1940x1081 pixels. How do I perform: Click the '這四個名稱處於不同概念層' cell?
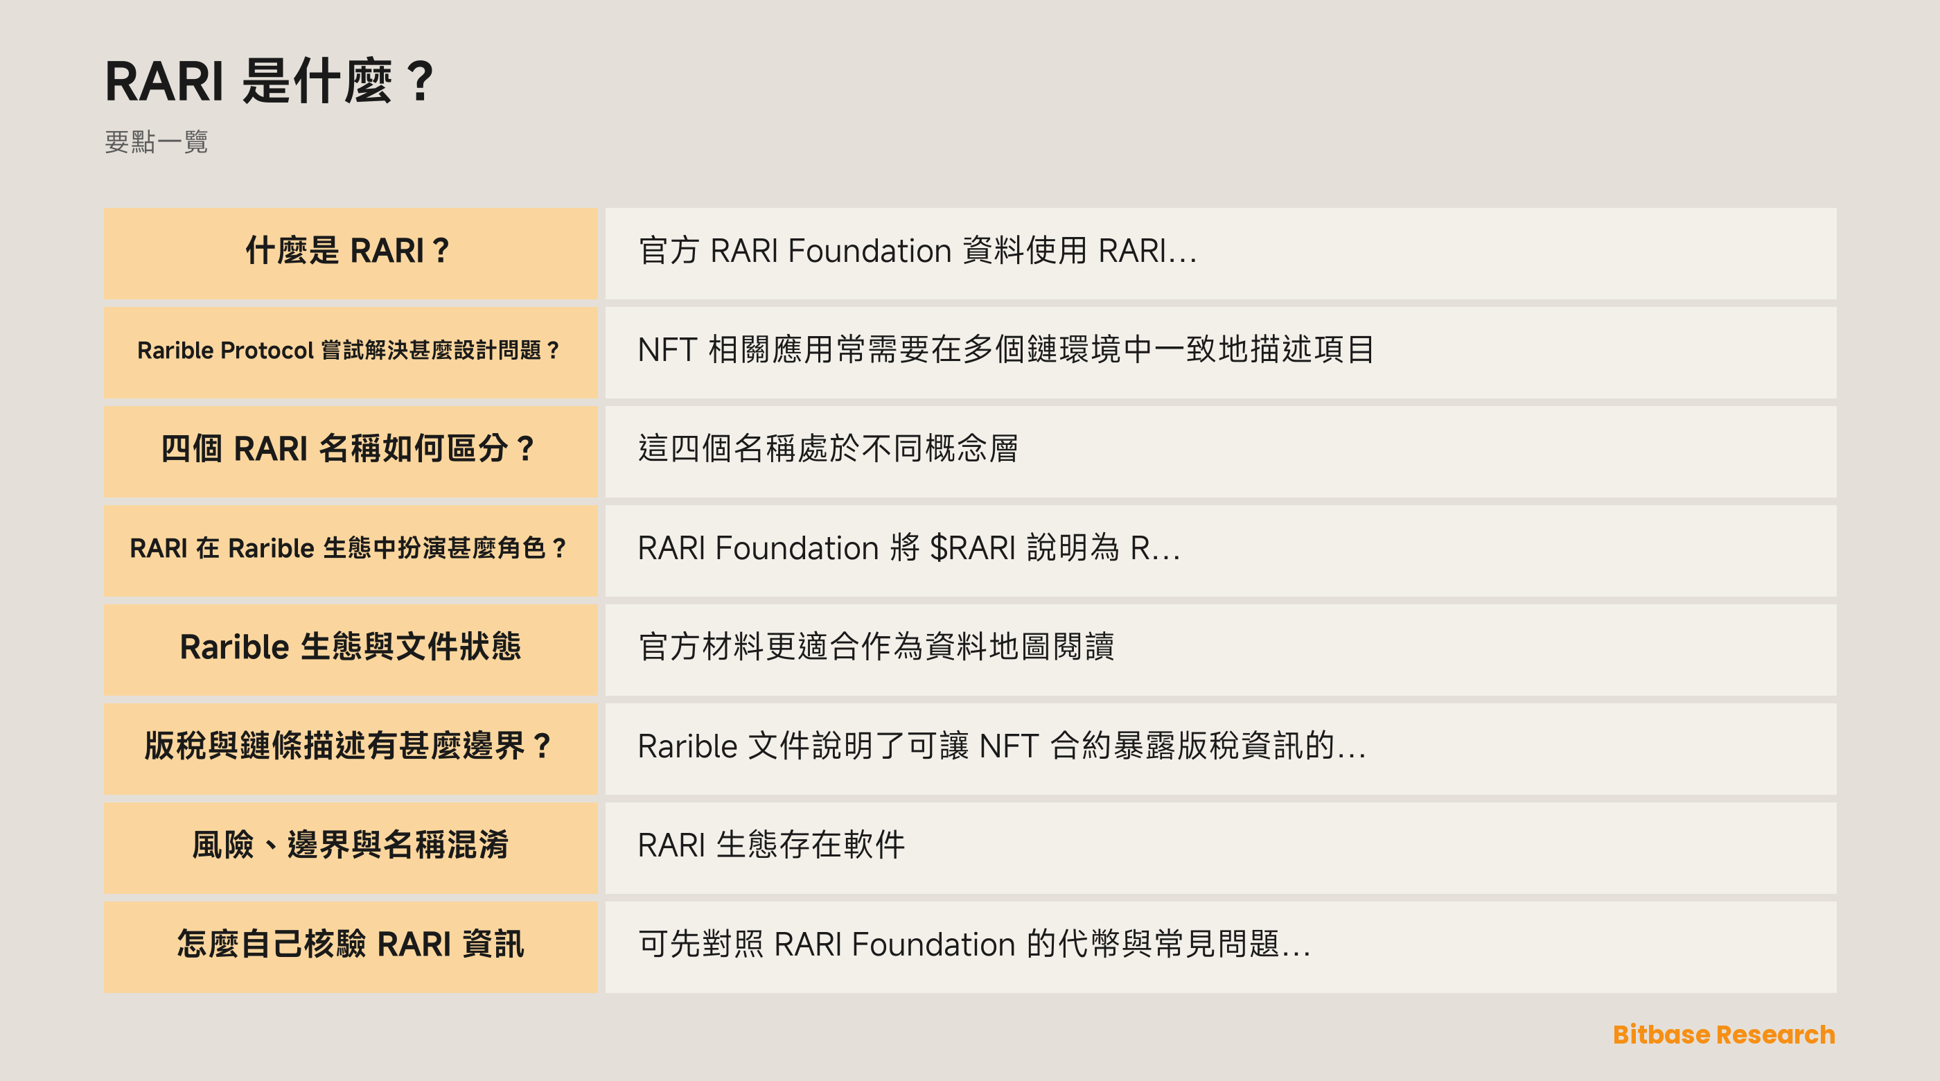1221,452
